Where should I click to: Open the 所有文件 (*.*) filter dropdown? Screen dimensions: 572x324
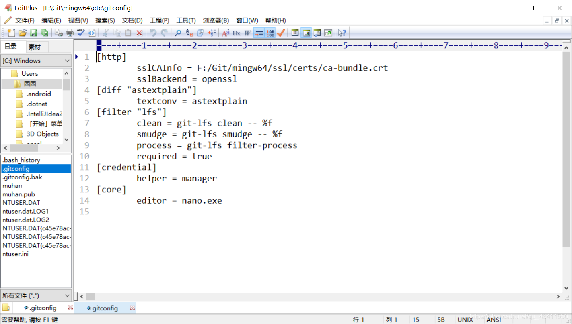[36, 295]
